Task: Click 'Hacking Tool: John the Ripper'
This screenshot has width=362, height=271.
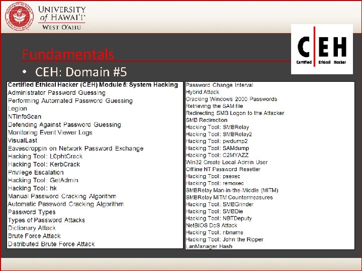Action: 224,239
